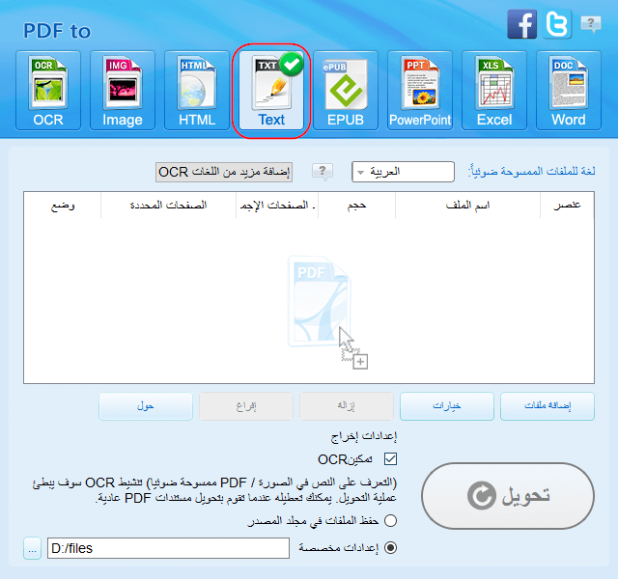Click the إضافة ملفات (add files) button
This screenshot has height=579, width=618.
pyautogui.click(x=548, y=406)
